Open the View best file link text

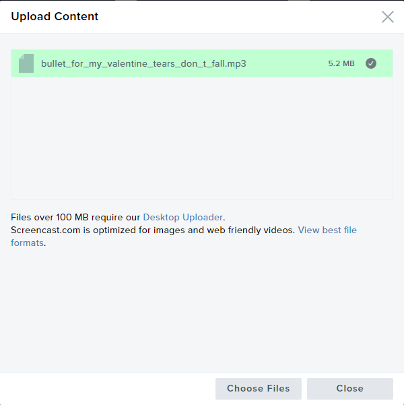pyautogui.click(x=327, y=230)
